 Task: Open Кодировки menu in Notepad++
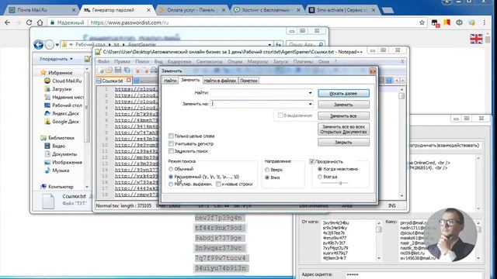click(x=179, y=62)
